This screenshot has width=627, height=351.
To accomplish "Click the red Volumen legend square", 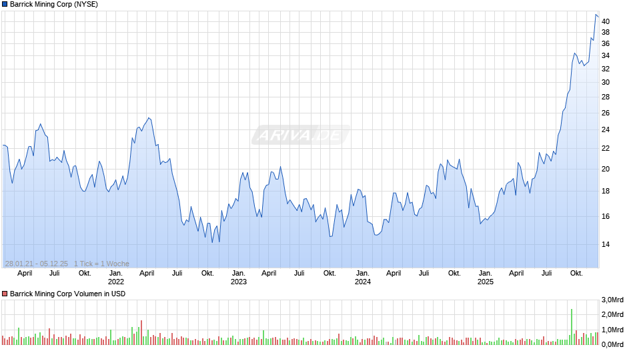I will (5, 294).
